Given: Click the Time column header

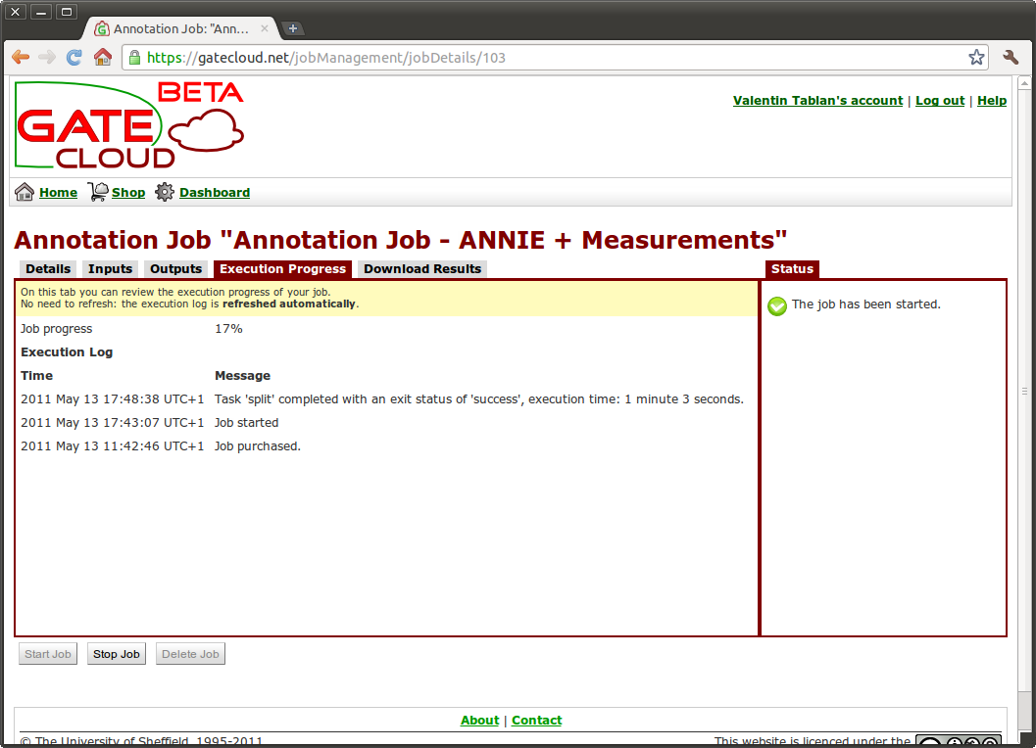Looking at the screenshot, I should (36, 376).
